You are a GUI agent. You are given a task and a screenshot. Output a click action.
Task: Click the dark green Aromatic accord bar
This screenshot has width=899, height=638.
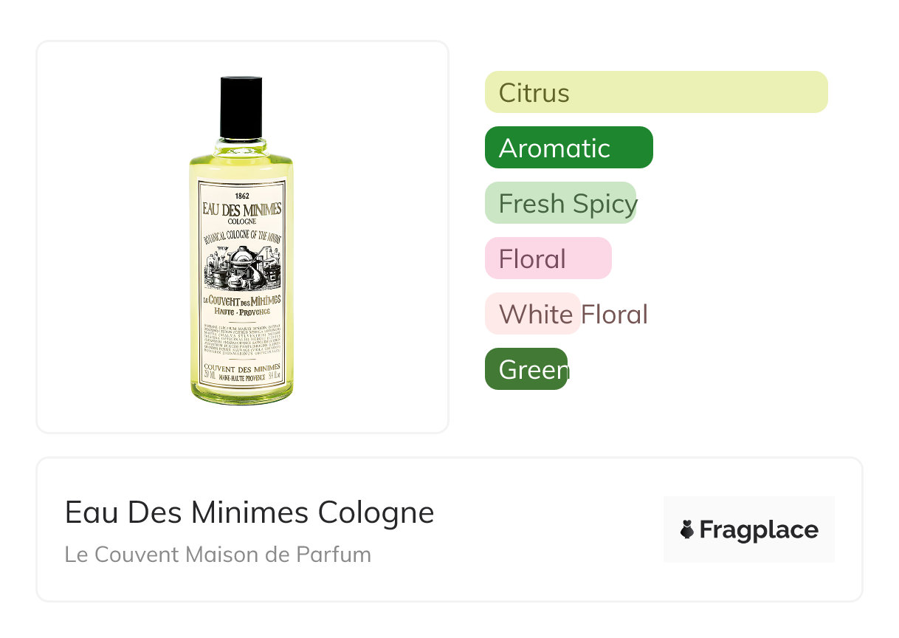[568, 148]
